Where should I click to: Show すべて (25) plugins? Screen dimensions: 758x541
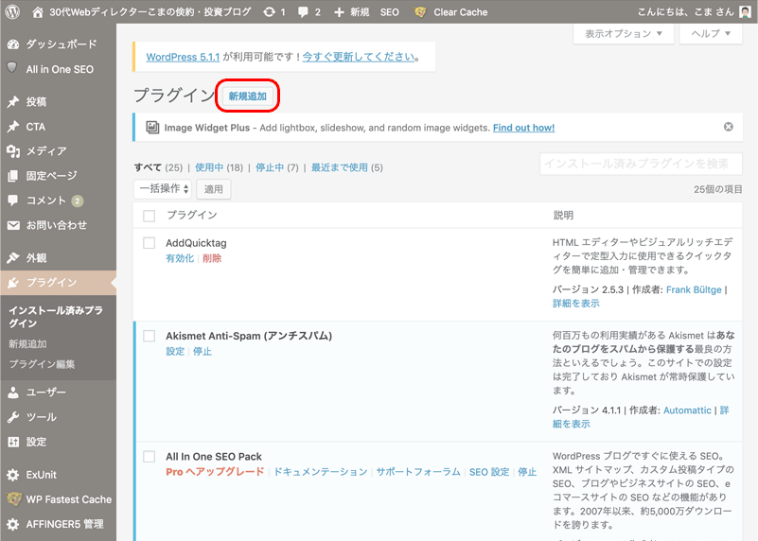tap(158, 167)
